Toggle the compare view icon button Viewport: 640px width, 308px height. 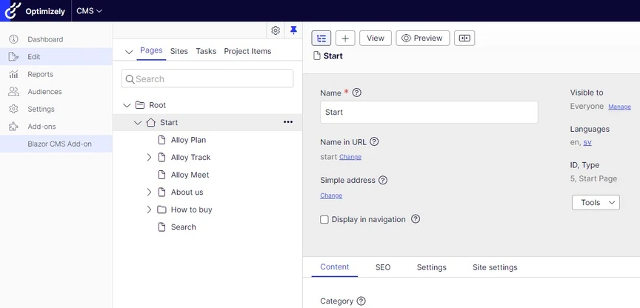464,38
